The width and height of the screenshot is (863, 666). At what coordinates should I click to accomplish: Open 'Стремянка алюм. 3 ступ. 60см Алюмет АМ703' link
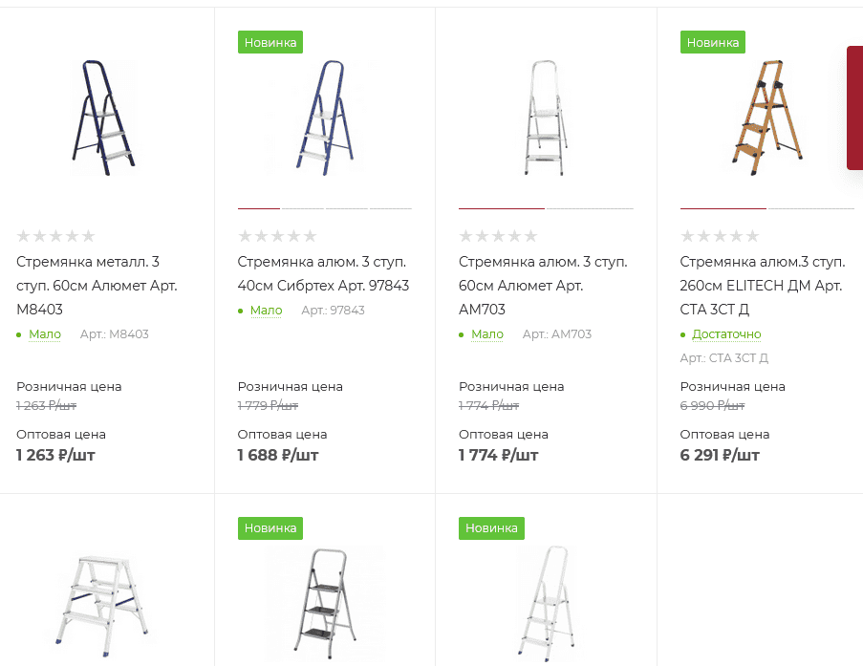point(543,286)
